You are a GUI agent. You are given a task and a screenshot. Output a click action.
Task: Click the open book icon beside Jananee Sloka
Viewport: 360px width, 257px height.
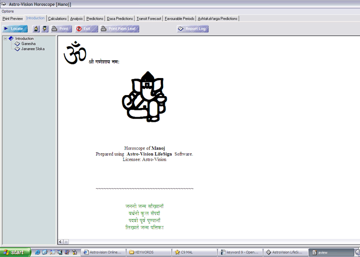coord(17,49)
